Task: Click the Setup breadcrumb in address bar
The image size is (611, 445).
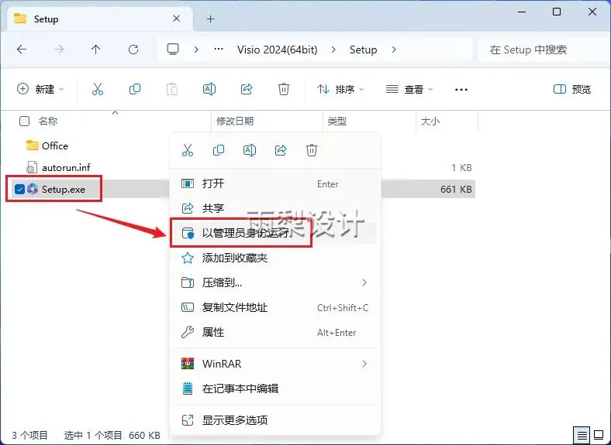Action: point(363,50)
